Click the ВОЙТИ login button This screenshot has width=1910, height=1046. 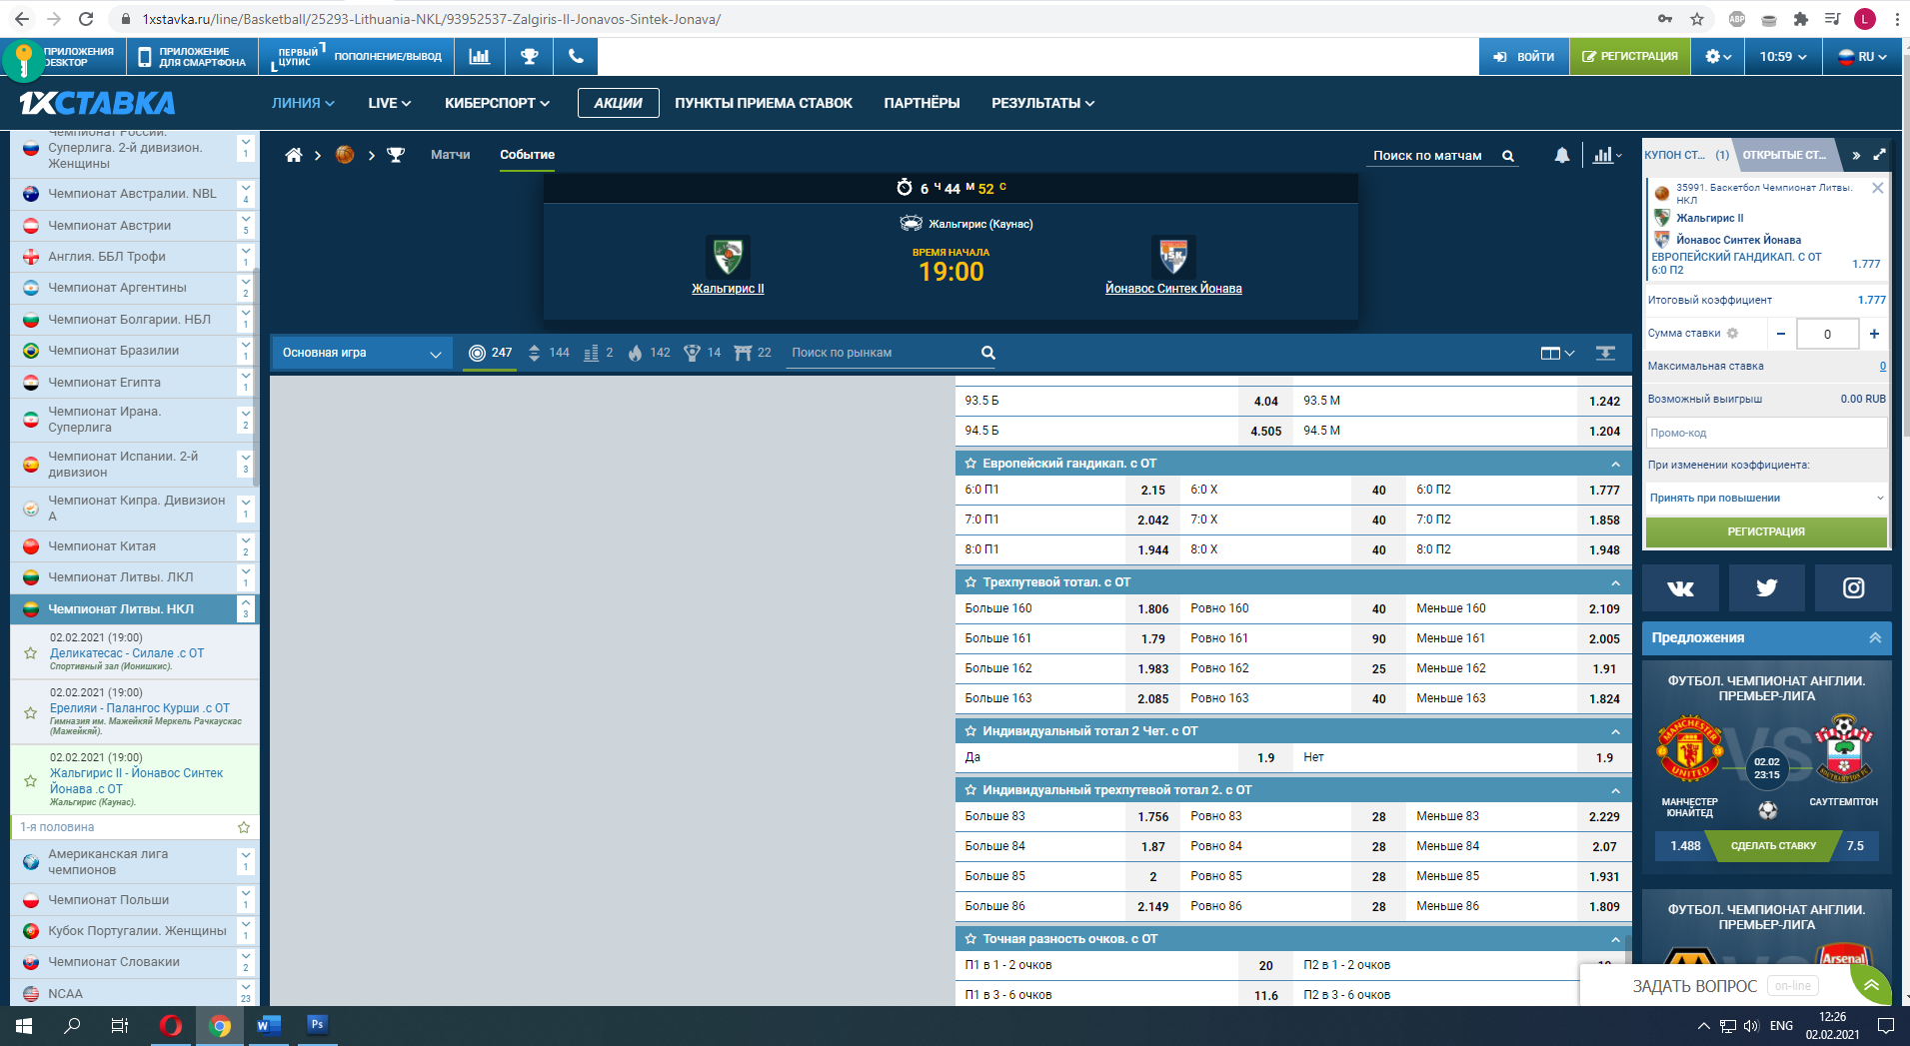pos(1524,57)
